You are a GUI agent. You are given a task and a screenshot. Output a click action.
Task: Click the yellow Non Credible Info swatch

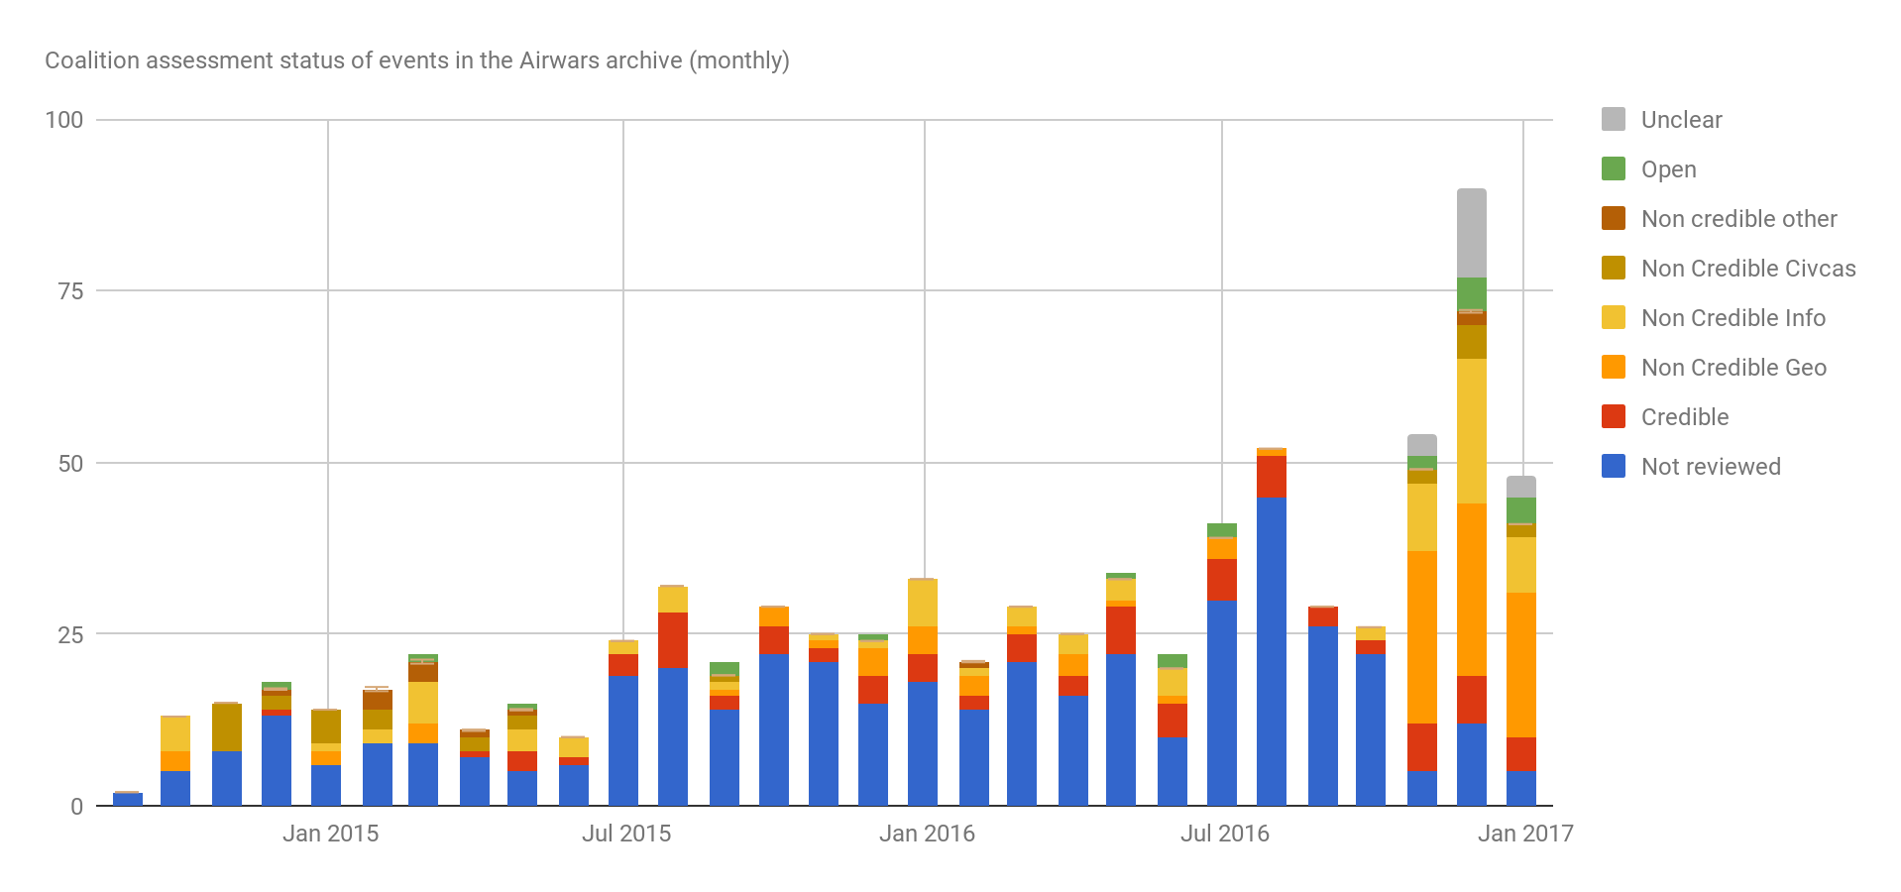click(1613, 318)
